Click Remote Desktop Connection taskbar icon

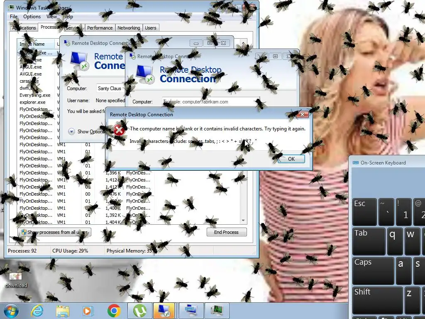[164, 311]
